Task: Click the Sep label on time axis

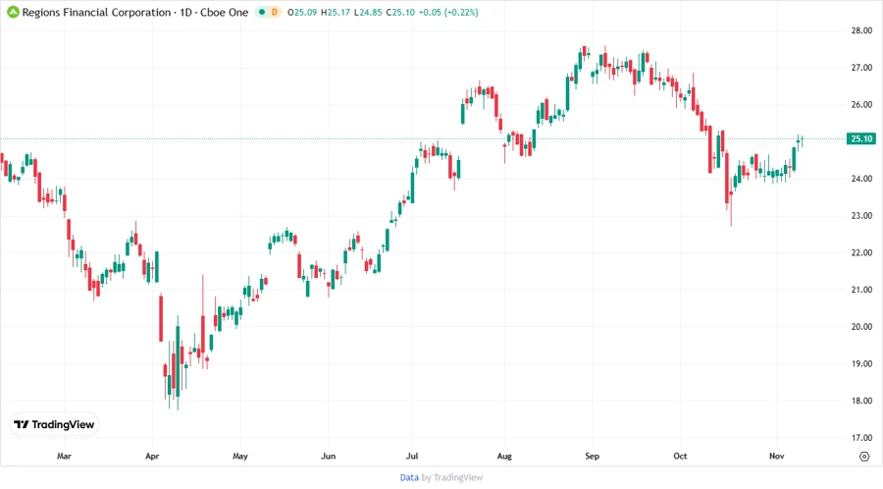Action: pos(593,457)
